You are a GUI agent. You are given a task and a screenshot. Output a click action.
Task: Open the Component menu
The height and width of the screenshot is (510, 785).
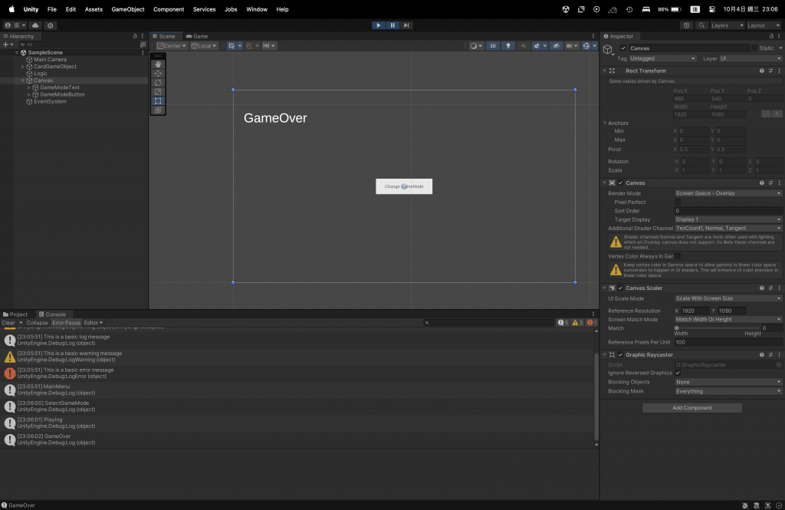coord(169,9)
